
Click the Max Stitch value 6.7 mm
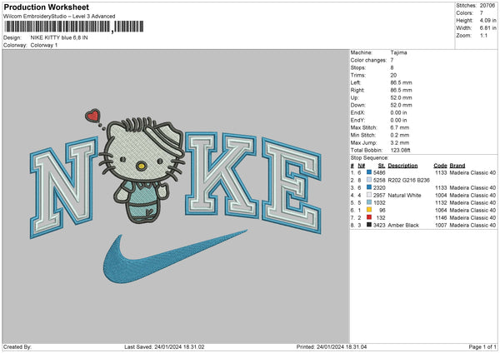click(399, 127)
